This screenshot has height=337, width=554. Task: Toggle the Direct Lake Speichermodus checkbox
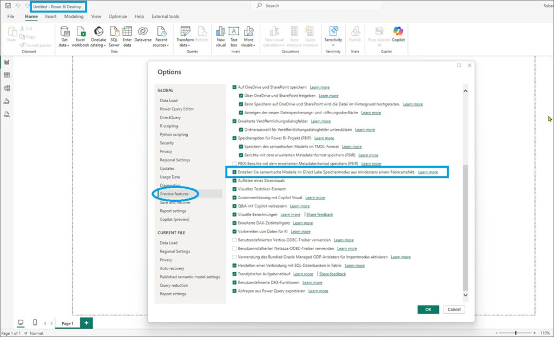pyautogui.click(x=234, y=172)
